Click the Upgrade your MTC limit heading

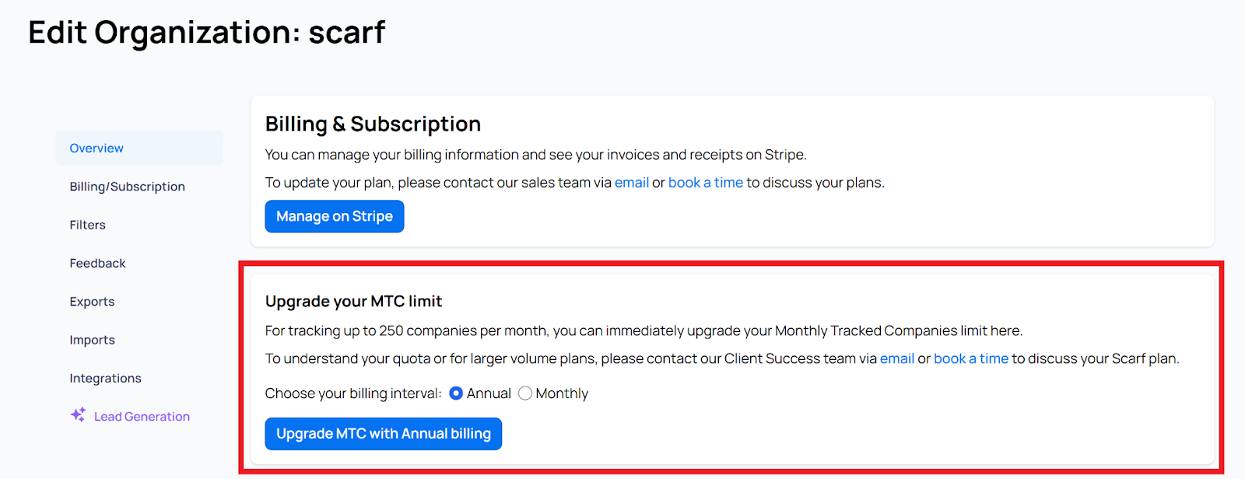click(x=353, y=302)
